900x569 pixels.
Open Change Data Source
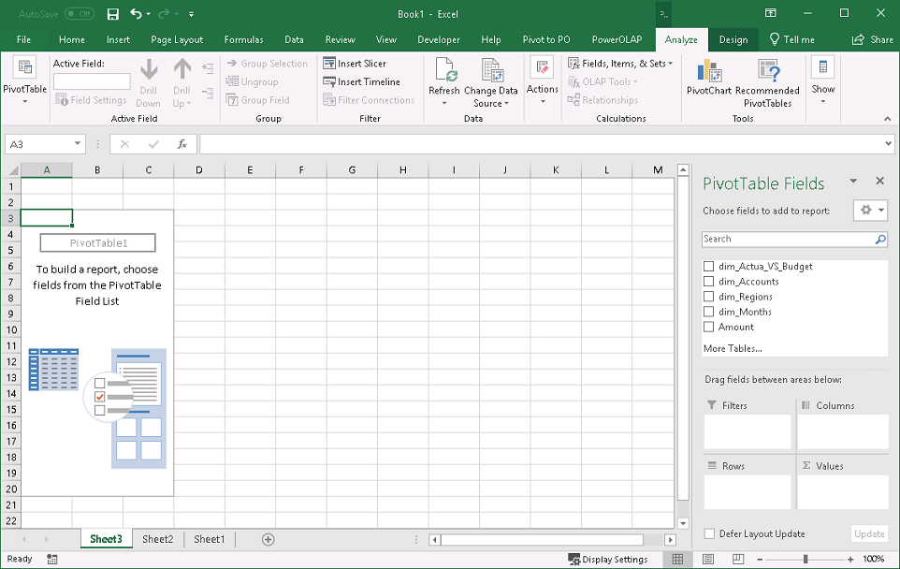491,83
